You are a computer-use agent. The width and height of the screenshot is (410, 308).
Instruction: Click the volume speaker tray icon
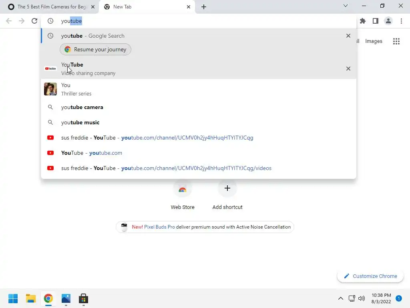362,298
